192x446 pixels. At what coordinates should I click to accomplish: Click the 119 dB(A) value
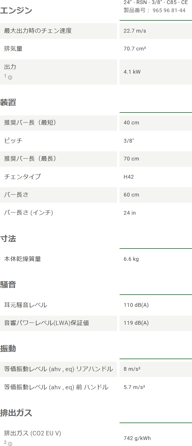(x=136, y=323)
